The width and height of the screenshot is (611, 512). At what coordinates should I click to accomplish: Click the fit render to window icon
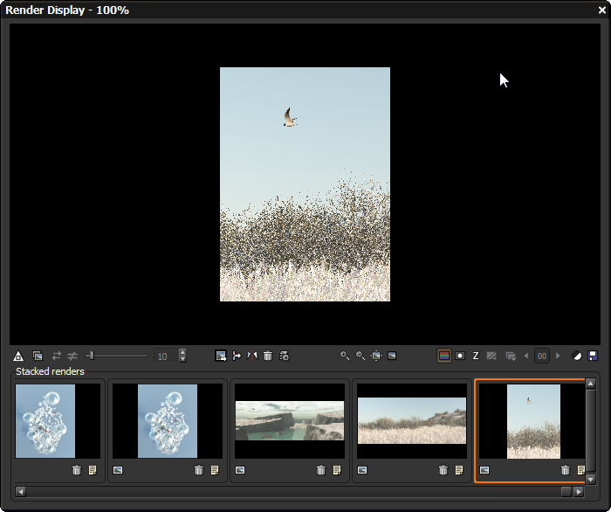[x=376, y=356]
